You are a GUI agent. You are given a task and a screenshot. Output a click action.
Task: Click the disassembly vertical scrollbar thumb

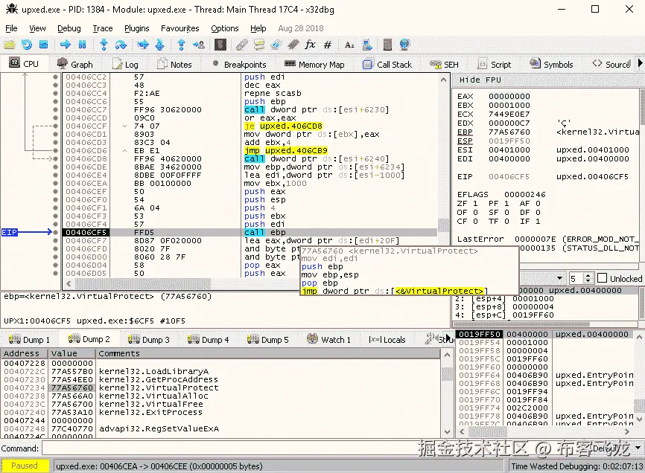(443, 225)
